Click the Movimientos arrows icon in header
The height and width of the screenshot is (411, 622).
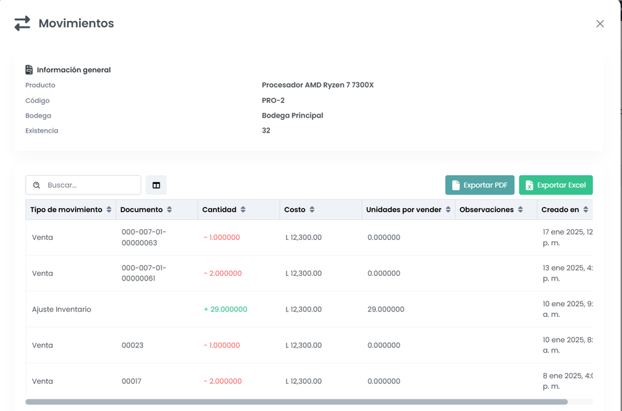point(22,24)
